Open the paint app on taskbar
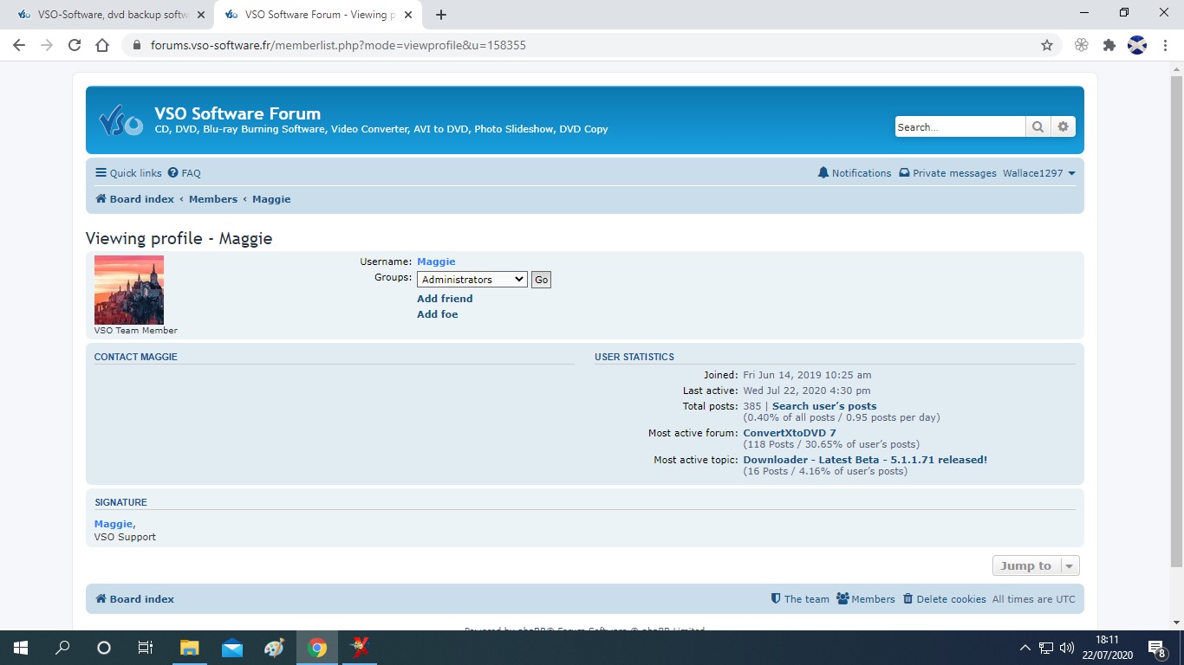This screenshot has width=1184, height=665. (x=274, y=648)
